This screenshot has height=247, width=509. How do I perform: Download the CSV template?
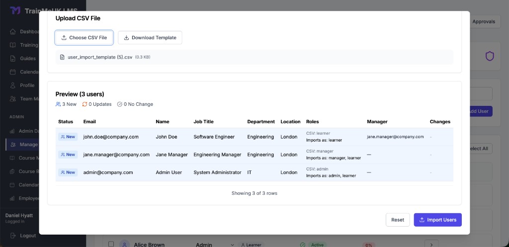(x=150, y=38)
